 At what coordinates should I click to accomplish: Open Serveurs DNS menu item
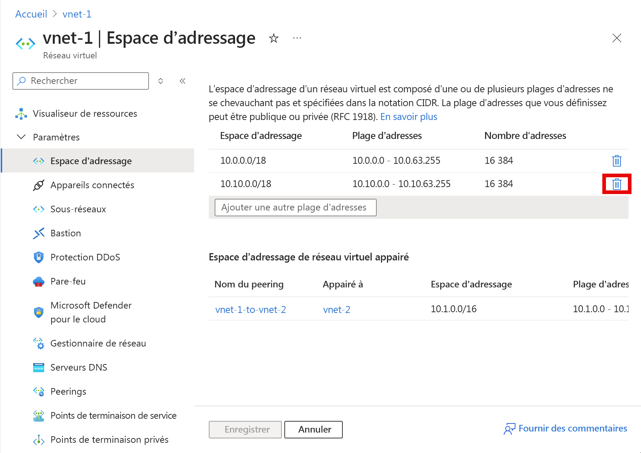pos(78,367)
